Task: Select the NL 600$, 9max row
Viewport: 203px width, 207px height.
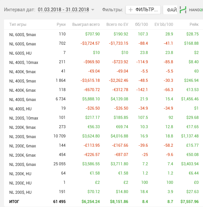Action: [x=23, y=34]
